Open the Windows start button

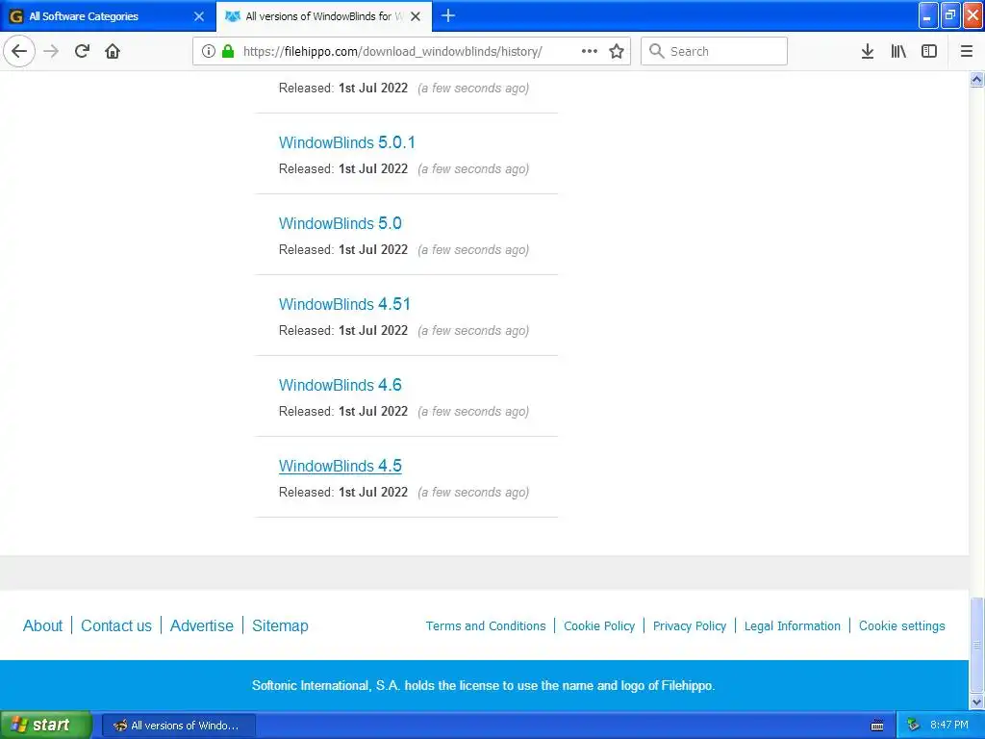[x=46, y=726]
